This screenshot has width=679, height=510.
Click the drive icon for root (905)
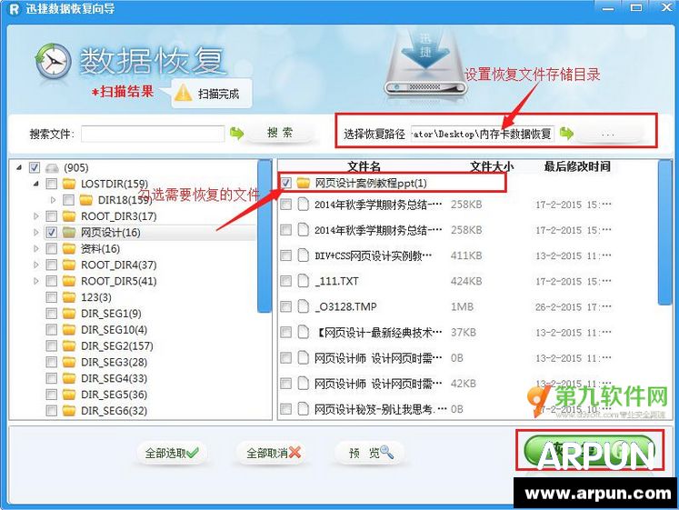[x=52, y=168]
